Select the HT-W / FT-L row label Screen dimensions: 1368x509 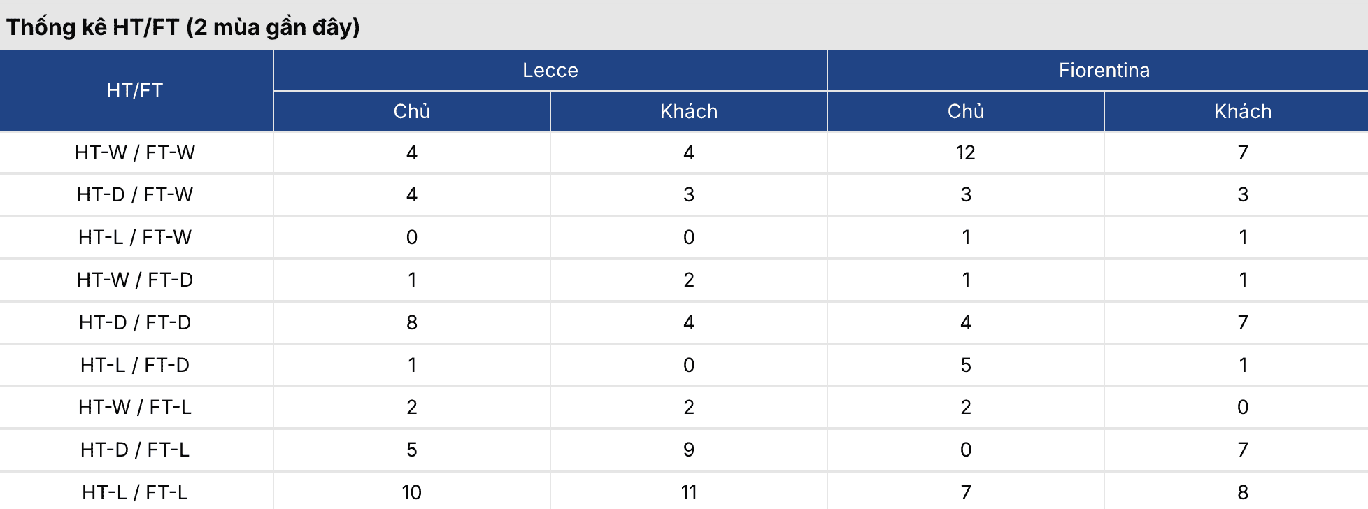tap(135, 407)
